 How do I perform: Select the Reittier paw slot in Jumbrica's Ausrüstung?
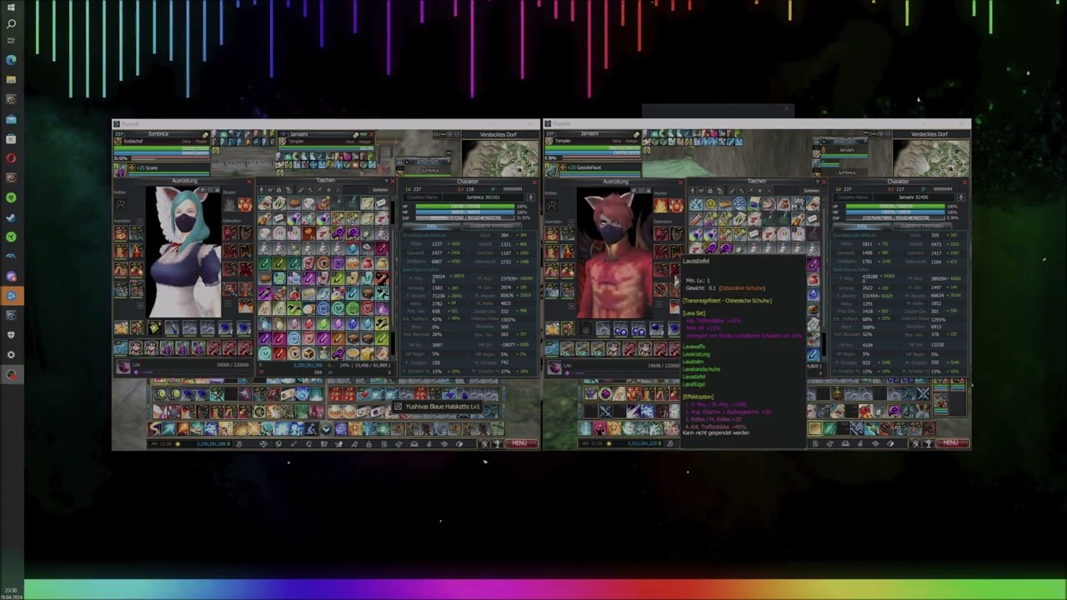coord(120,204)
